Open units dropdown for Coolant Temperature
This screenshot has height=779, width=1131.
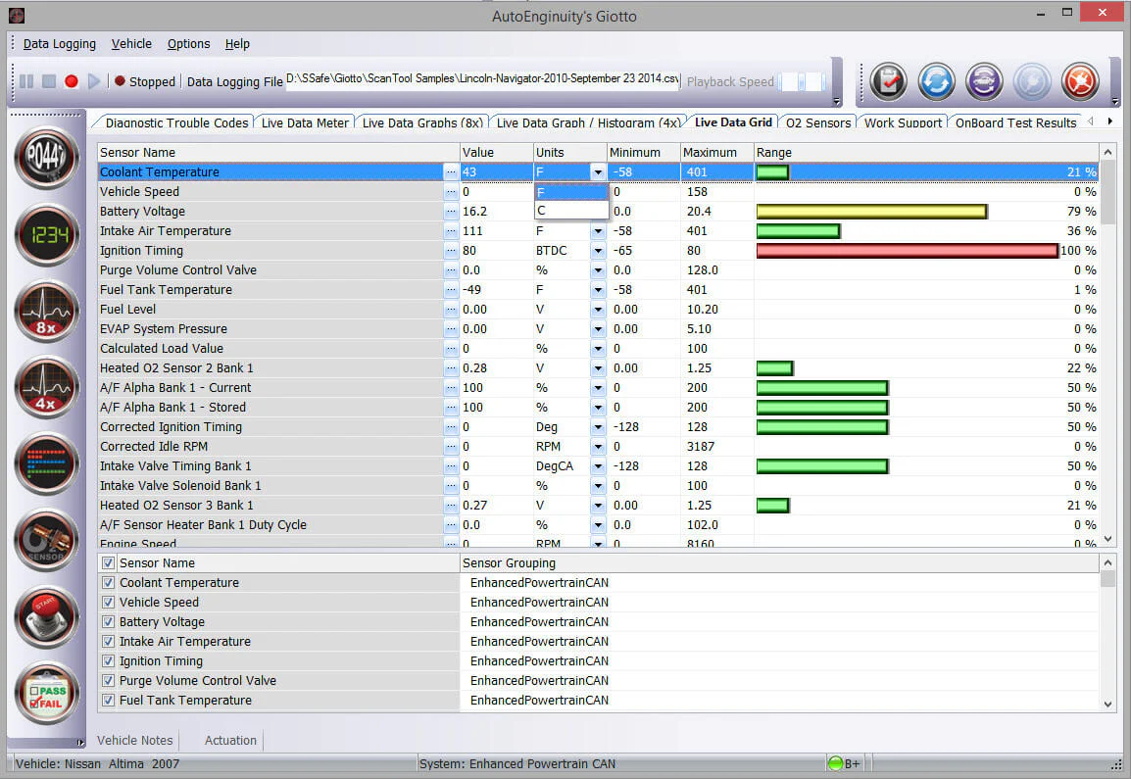click(598, 172)
